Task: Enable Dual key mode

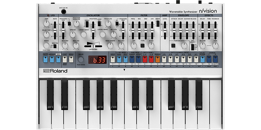Action: click(119, 59)
